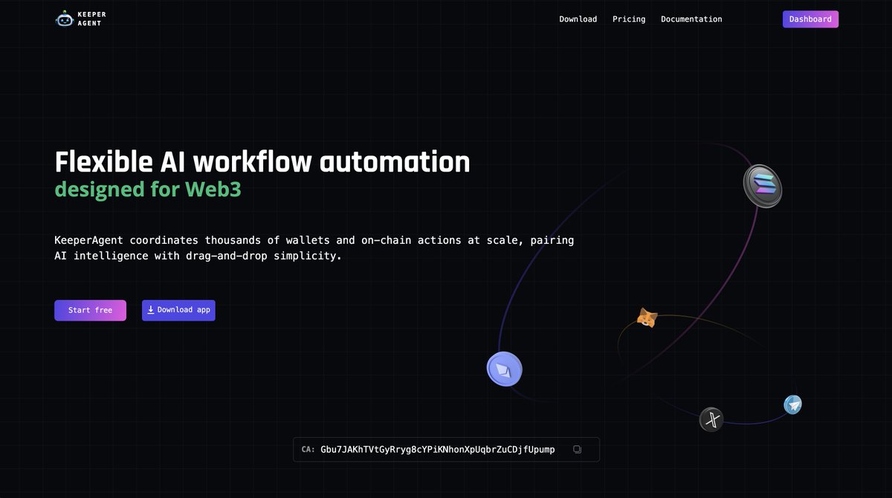Screen dimensions: 892x498
Task: Open the Download nav link
Action: [578, 19]
